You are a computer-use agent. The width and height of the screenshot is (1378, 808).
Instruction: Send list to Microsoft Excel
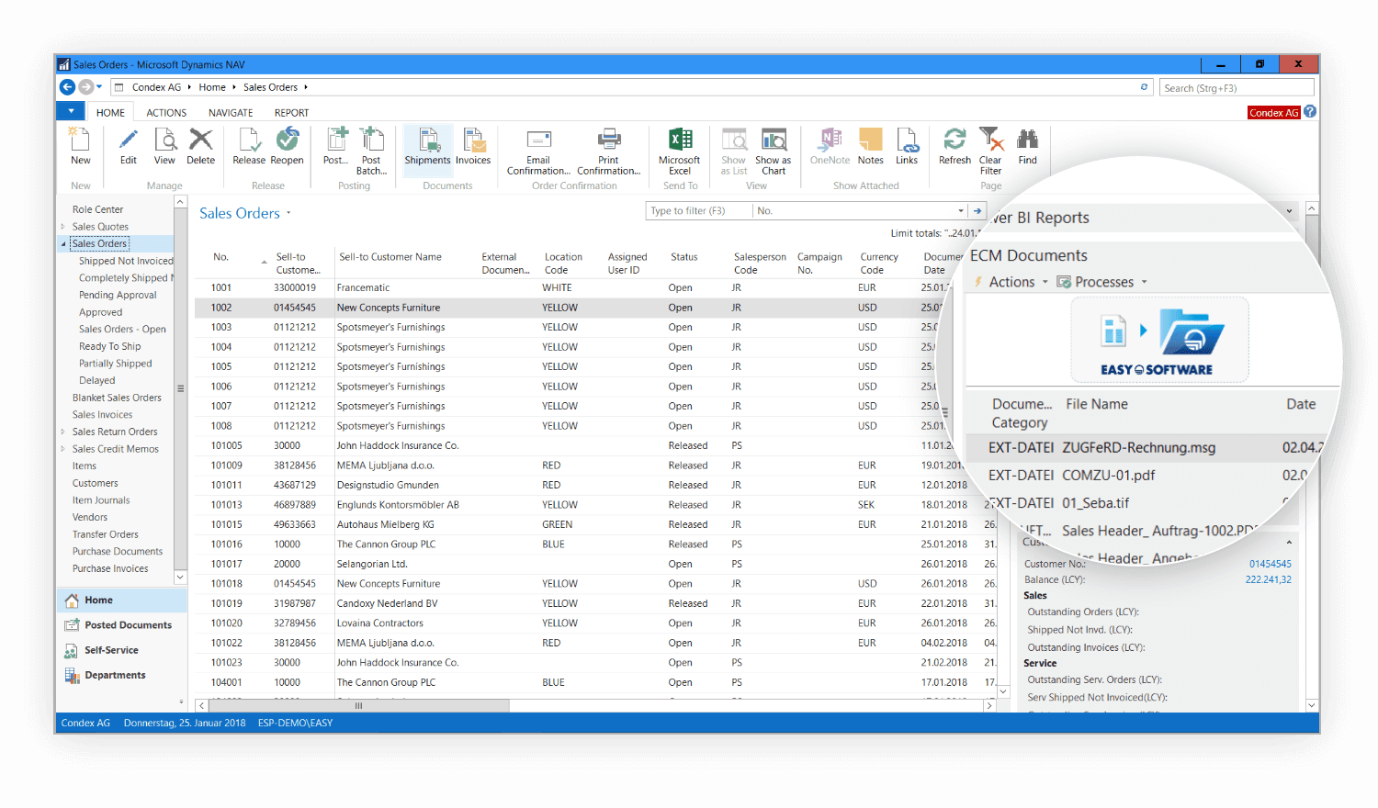680,140
